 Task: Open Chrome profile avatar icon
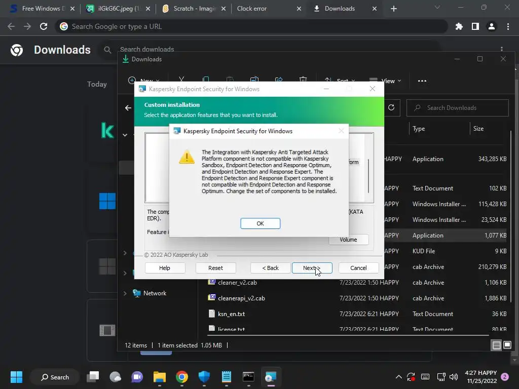click(x=492, y=26)
